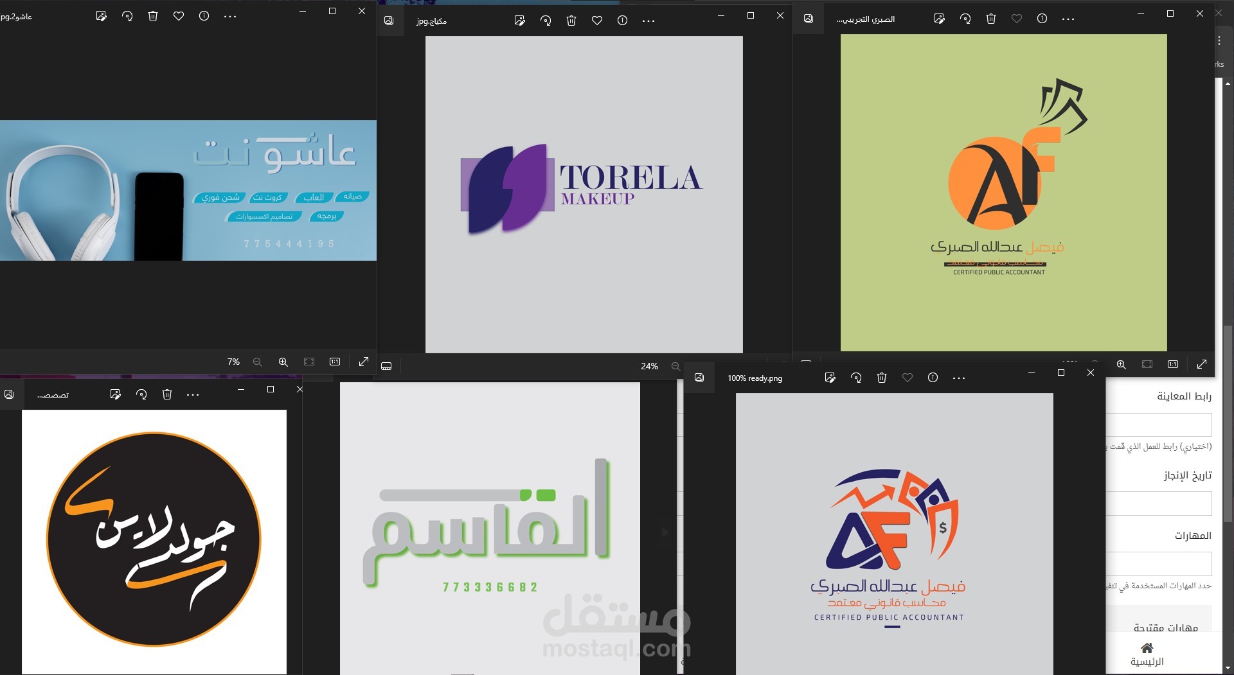Open the info panel in the مكياج window

622,21
